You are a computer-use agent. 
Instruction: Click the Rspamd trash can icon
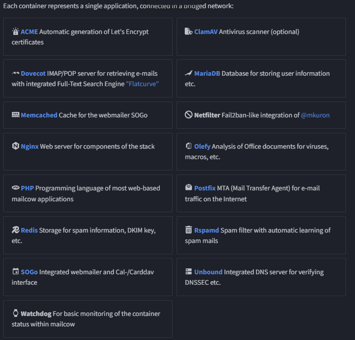(x=188, y=230)
